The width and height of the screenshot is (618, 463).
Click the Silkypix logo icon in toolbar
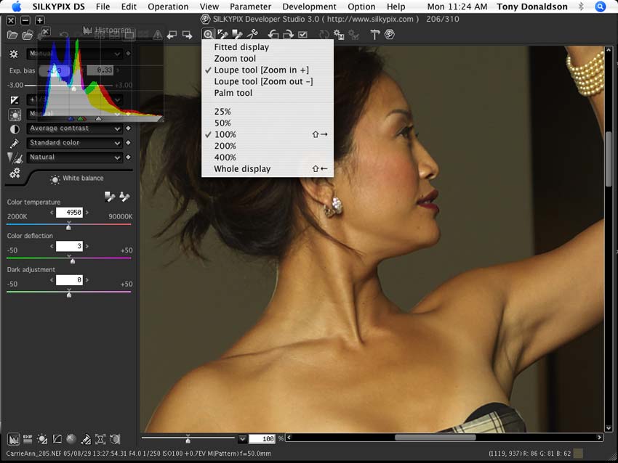coord(390,35)
